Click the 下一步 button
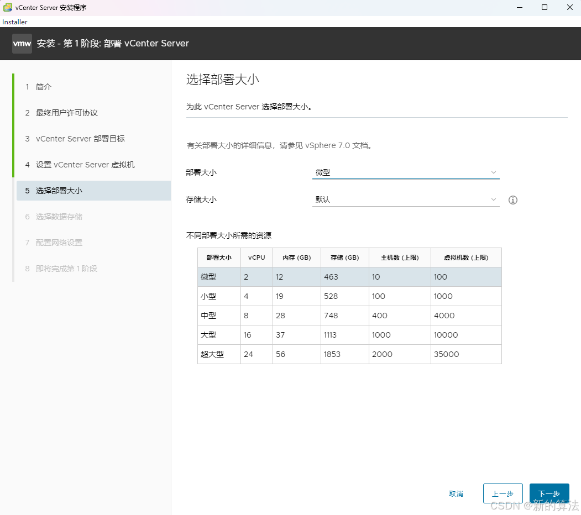581x515 pixels. [x=549, y=493]
